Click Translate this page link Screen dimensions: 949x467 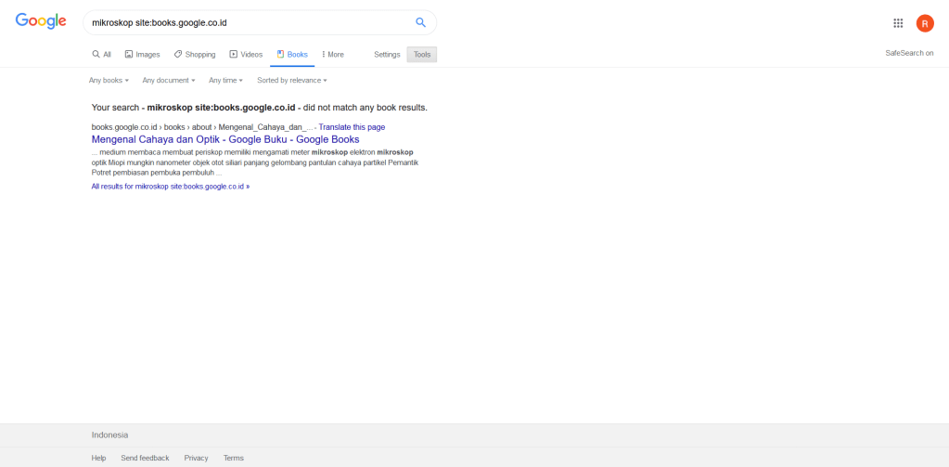(x=352, y=127)
